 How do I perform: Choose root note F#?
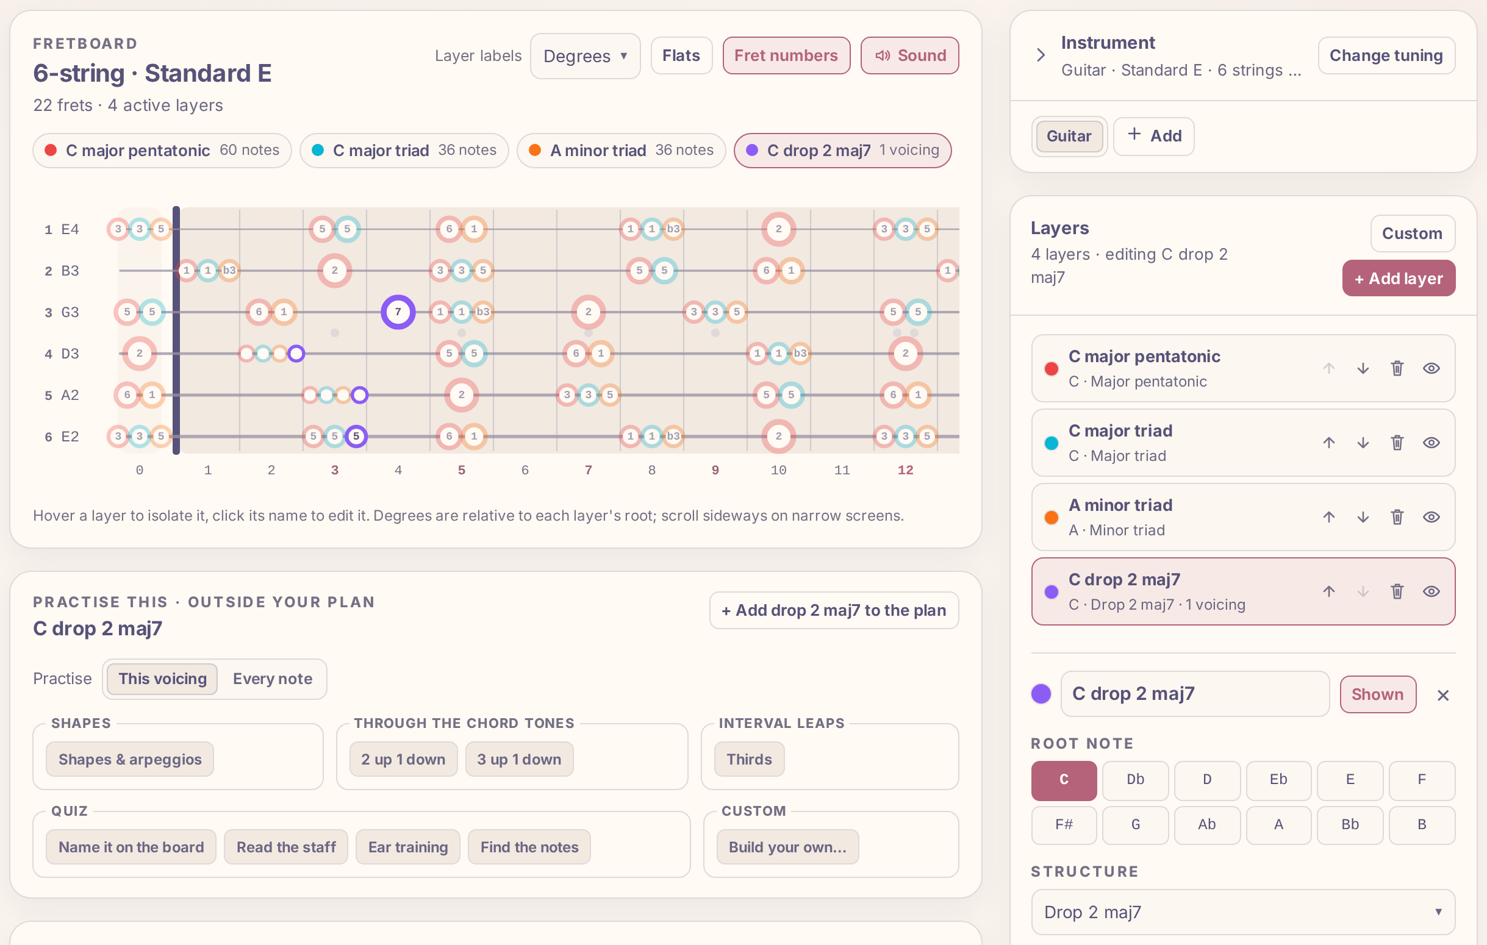(1063, 825)
